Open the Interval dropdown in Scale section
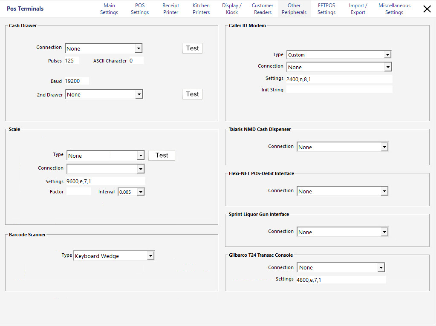 point(141,192)
